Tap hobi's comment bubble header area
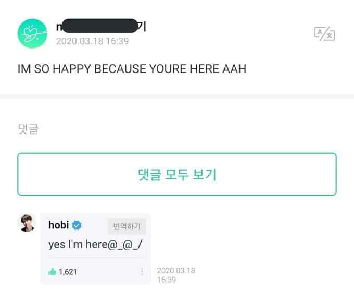354x290 pixels. coord(96,225)
